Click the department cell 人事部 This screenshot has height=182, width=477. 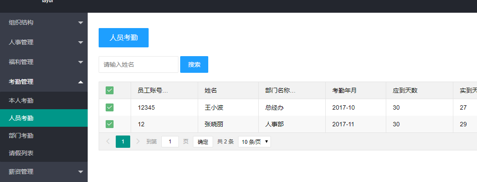[x=292, y=124]
